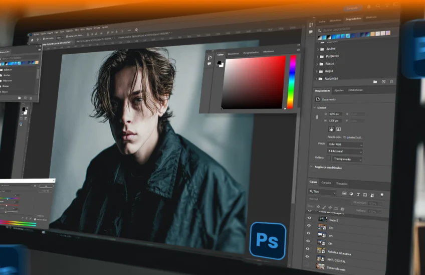425x275 pixels.
Task: Expand the Azules gradient folder
Action: [x=318, y=49]
